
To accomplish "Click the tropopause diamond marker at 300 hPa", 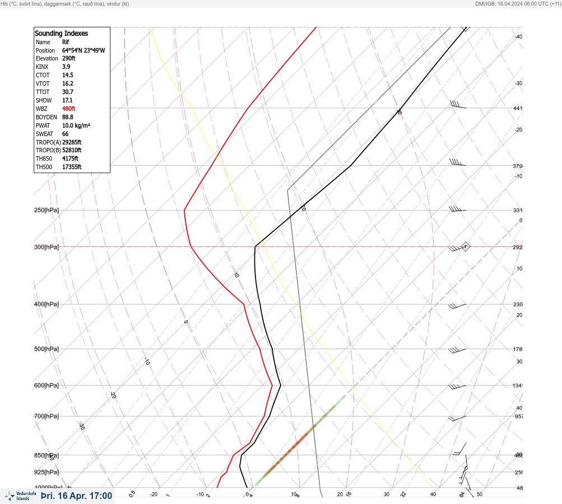I will [x=465, y=246].
